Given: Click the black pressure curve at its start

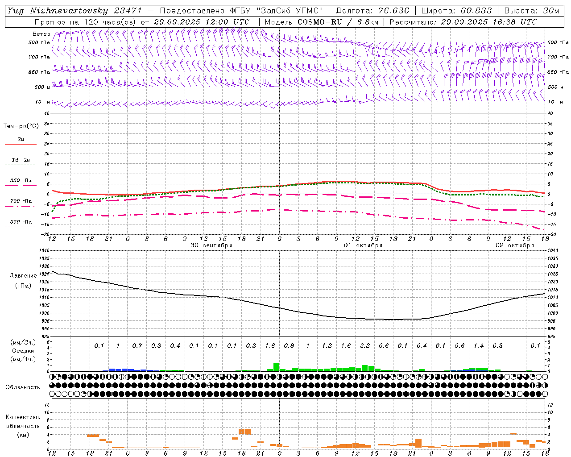Looking at the screenshot, I should coord(53,271).
